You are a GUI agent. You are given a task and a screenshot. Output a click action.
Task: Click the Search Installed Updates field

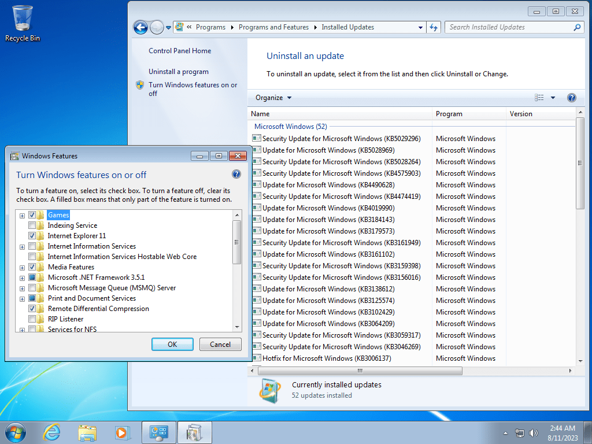[x=510, y=27]
